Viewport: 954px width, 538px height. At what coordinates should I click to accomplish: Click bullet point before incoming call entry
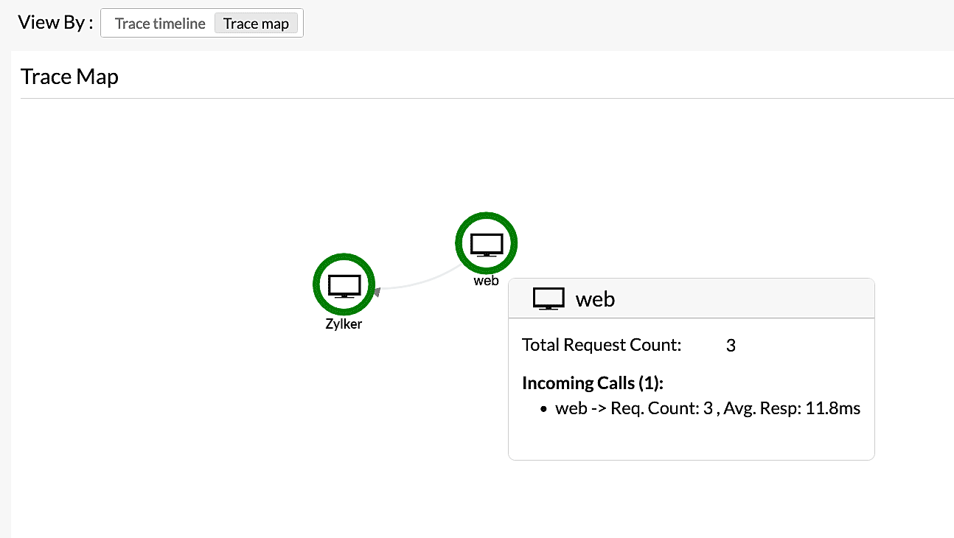coord(544,409)
